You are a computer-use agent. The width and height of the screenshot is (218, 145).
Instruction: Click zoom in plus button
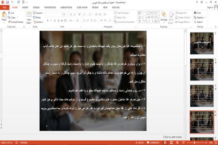206,142
